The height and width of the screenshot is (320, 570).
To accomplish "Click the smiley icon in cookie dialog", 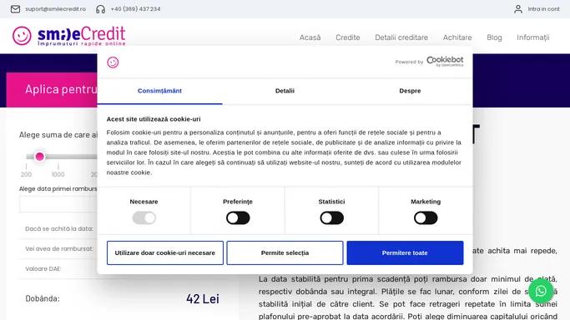I will pos(113,62).
